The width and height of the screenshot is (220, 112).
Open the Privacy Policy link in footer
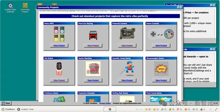pyautogui.click(x=105, y=103)
